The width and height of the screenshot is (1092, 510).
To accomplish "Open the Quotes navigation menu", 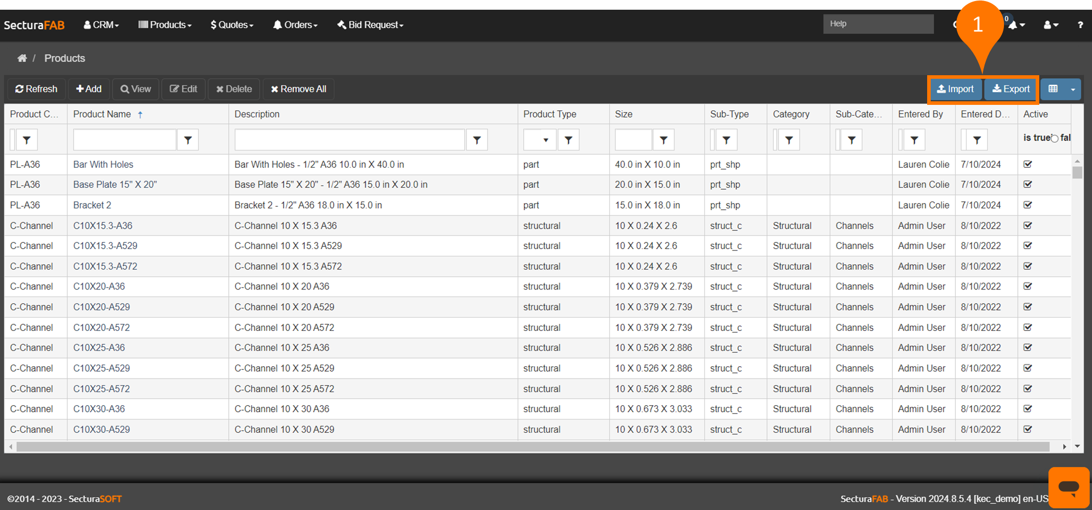I will pos(232,25).
